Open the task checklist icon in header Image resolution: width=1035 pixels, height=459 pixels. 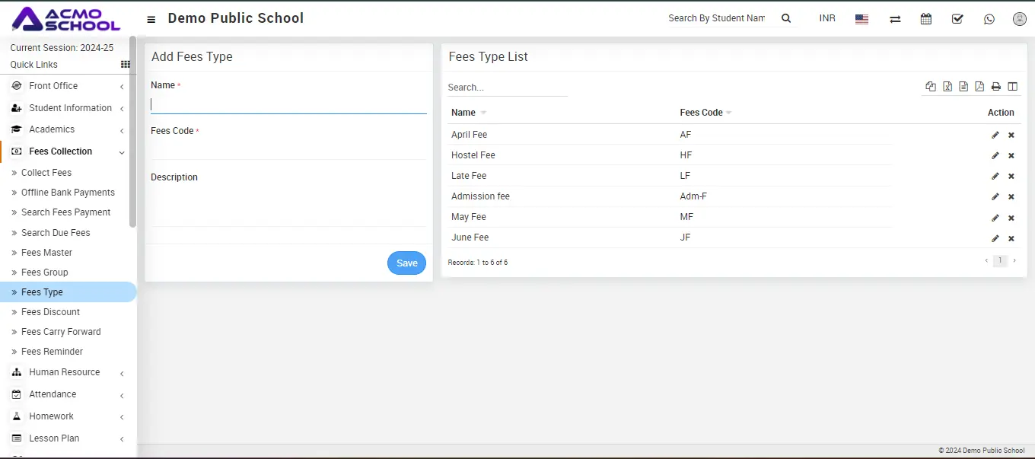tap(957, 19)
